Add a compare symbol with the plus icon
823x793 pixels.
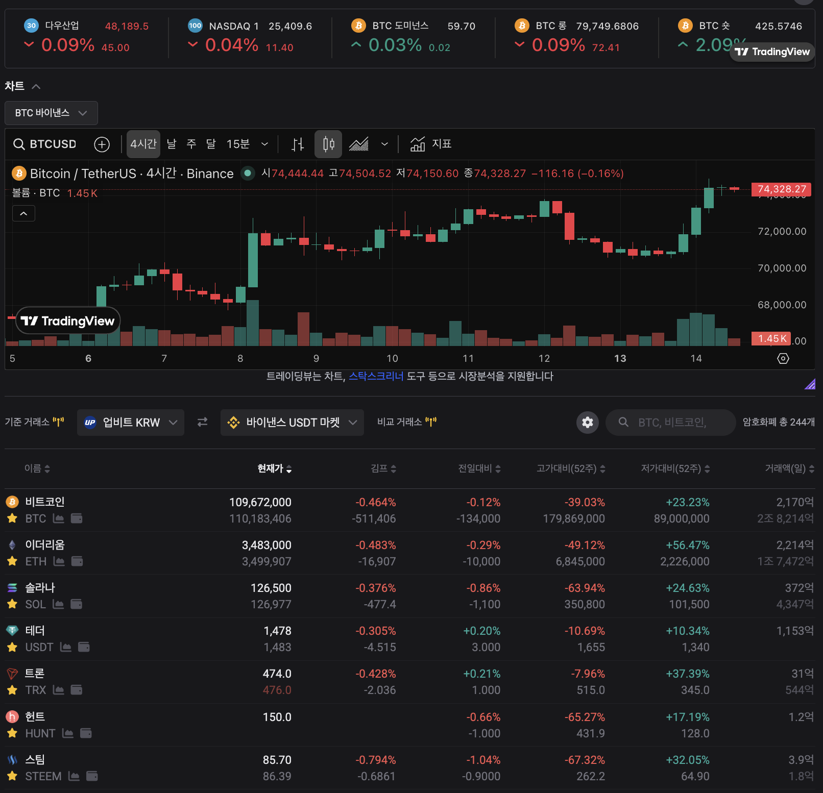click(102, 144)
